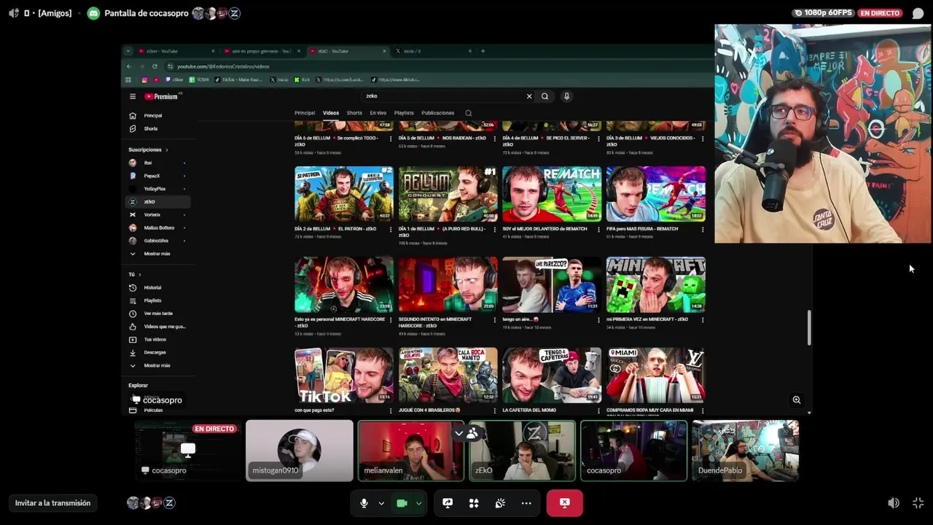The image size is (933, 525).
Task: Open the BELLUM Conquest #1 video thumbnail
Action: click(x=448, y=194)
